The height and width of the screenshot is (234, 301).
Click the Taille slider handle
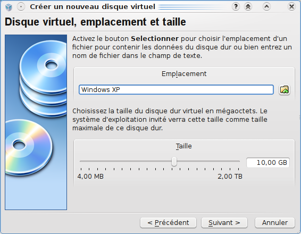pos(174,162)
